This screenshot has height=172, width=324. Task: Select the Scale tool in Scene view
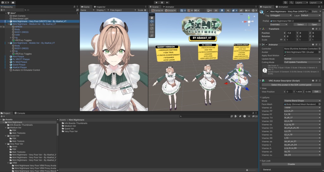[x=152, y=29]
